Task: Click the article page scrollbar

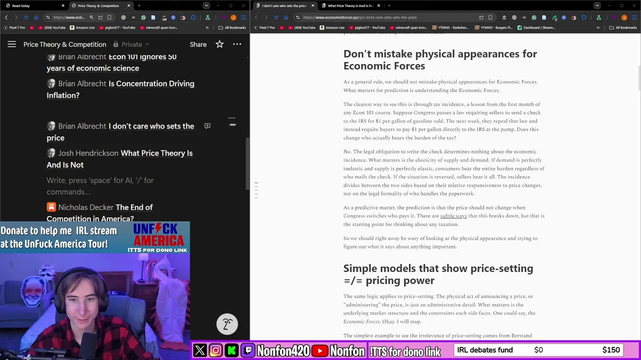Action: click(638, 77)
